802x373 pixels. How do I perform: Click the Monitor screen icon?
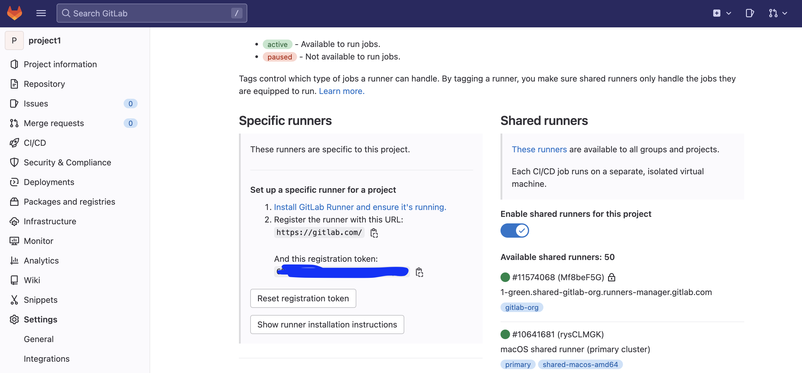[14, 241]
